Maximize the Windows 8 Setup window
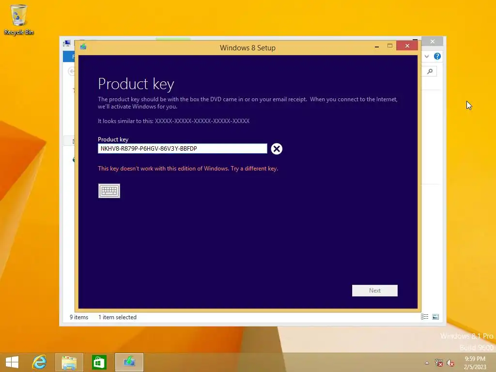 390,46
